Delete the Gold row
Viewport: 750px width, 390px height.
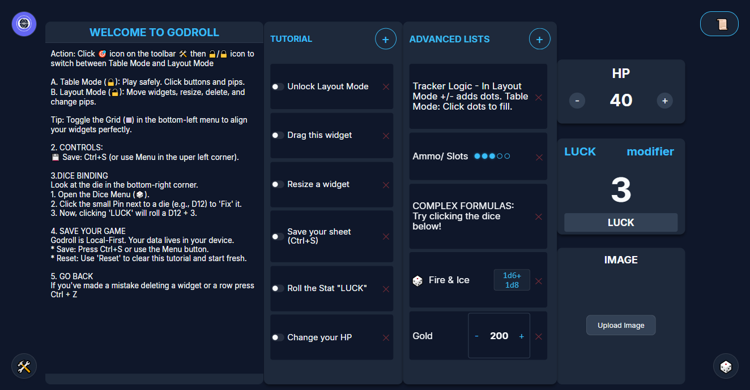click(x=539, y=336)
